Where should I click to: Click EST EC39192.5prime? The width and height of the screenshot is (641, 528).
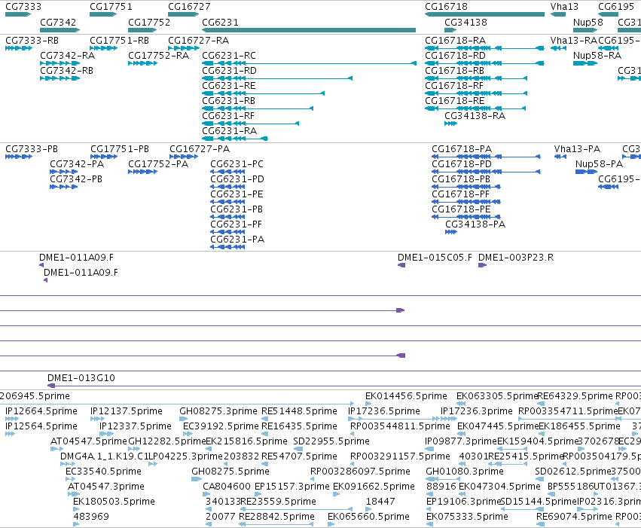221,426
